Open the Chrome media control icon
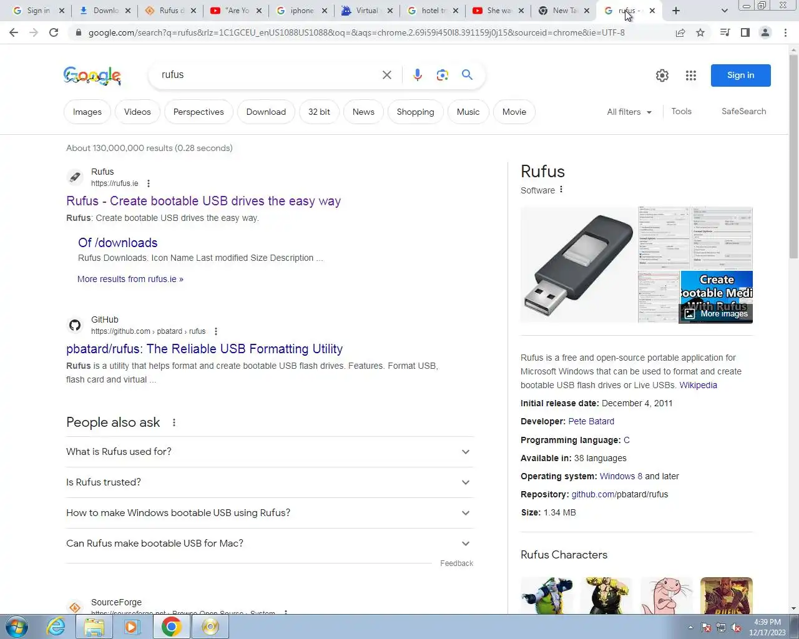This screenshot has width=799, height=639. (x=725, y=32)
